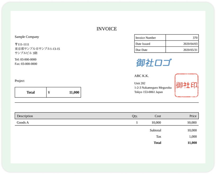Click the bold Total label in the boxed summary
Image resolution: width=216 pixels, height=174 pixels.
[31, 92]
